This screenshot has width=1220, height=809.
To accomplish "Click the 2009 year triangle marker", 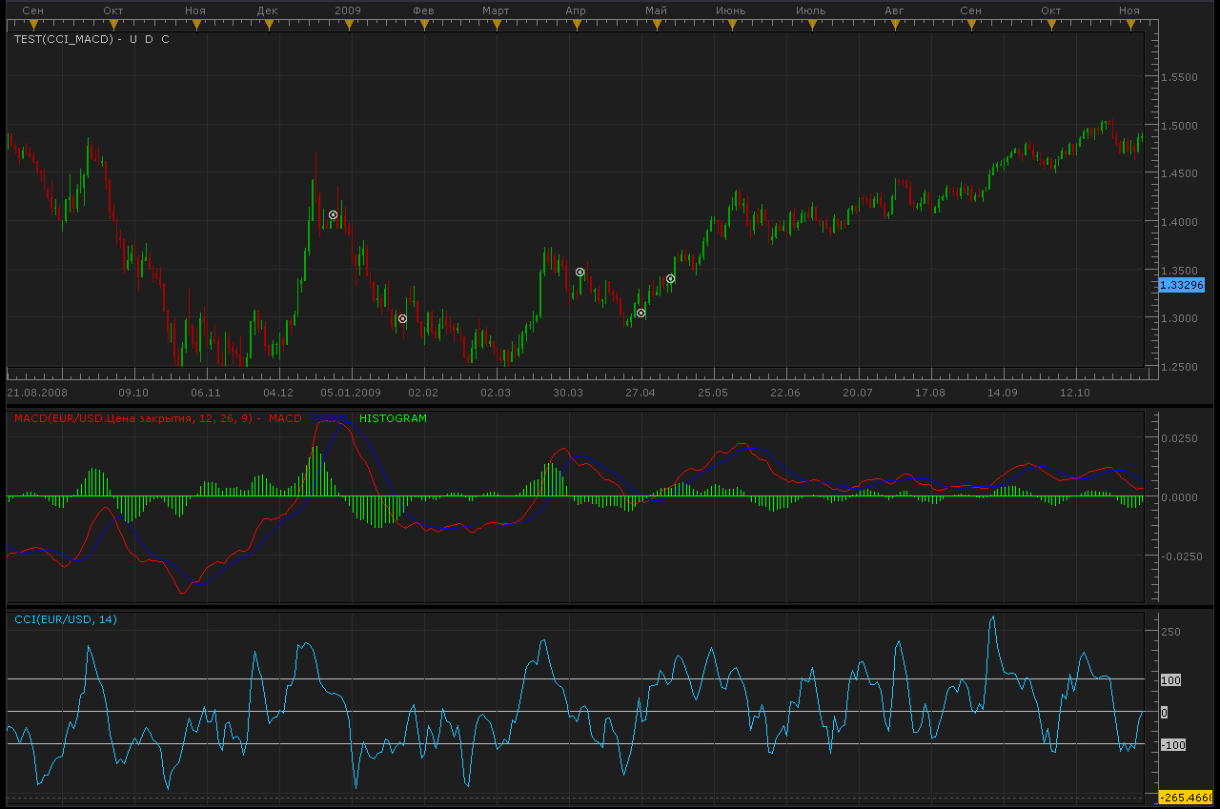I will [349, 26].
